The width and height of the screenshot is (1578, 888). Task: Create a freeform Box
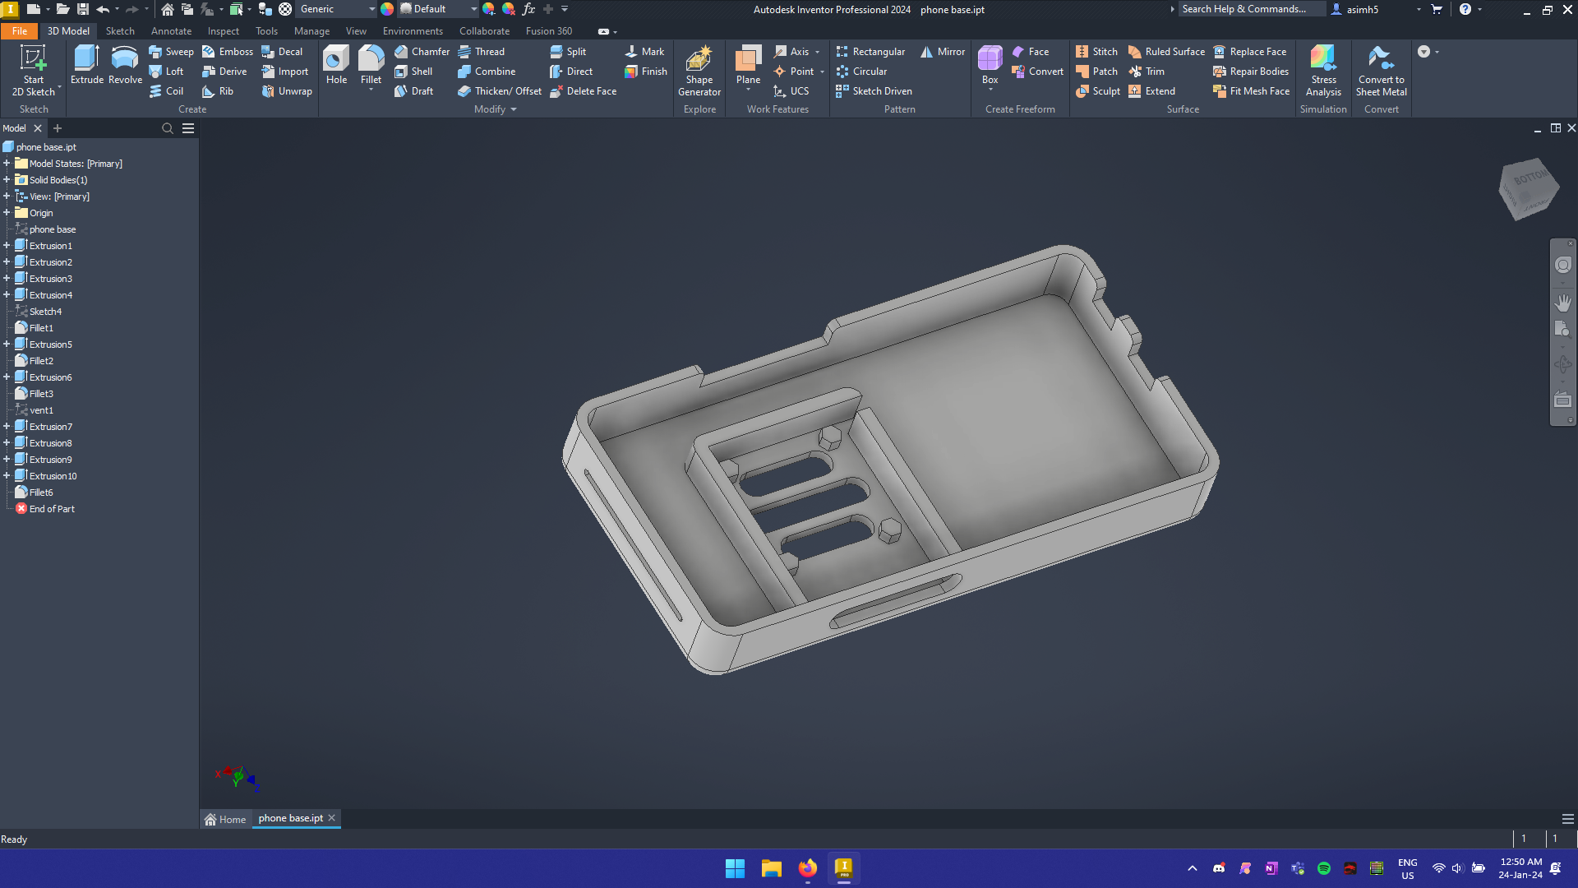[990, 65]
